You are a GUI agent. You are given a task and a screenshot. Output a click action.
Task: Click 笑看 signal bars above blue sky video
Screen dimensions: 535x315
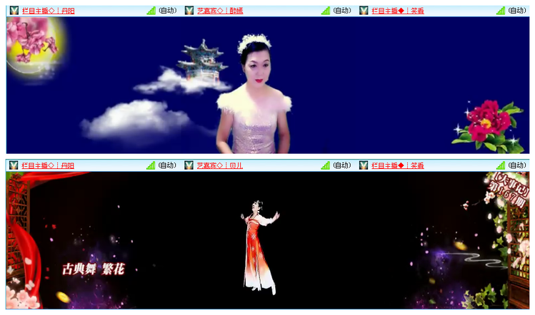click(x=501, y=11)
